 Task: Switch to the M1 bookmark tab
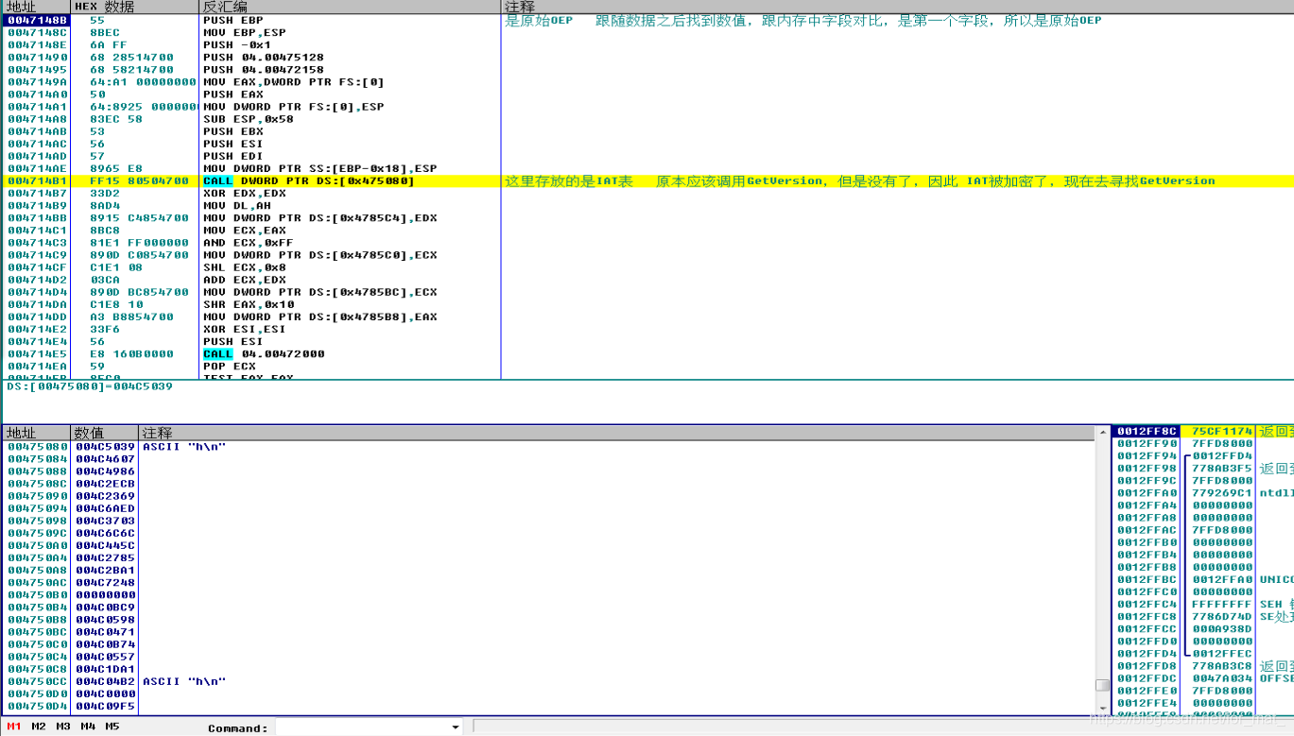[x=14, y=727]
